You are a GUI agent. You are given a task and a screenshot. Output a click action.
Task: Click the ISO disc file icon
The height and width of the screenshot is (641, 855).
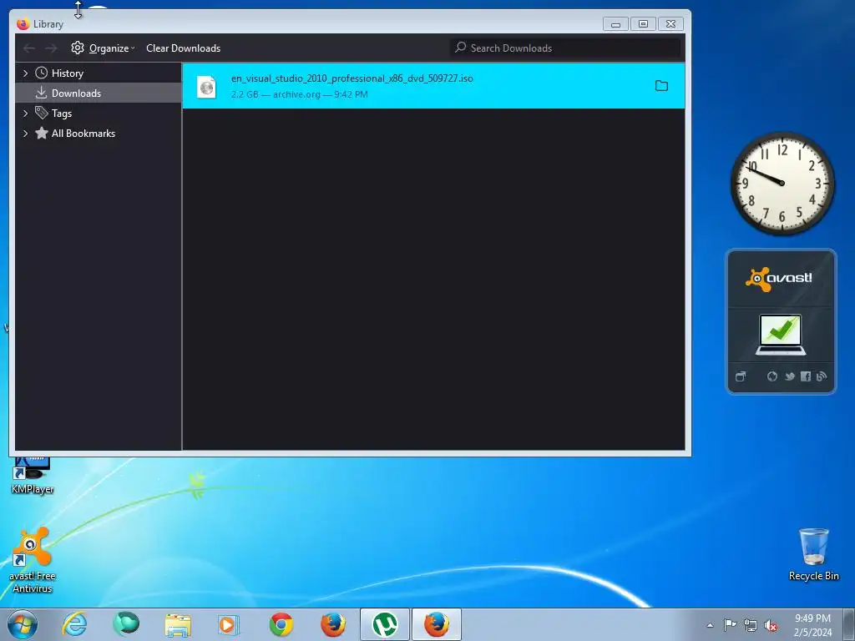pyautogui.click(x=207, y=87)
